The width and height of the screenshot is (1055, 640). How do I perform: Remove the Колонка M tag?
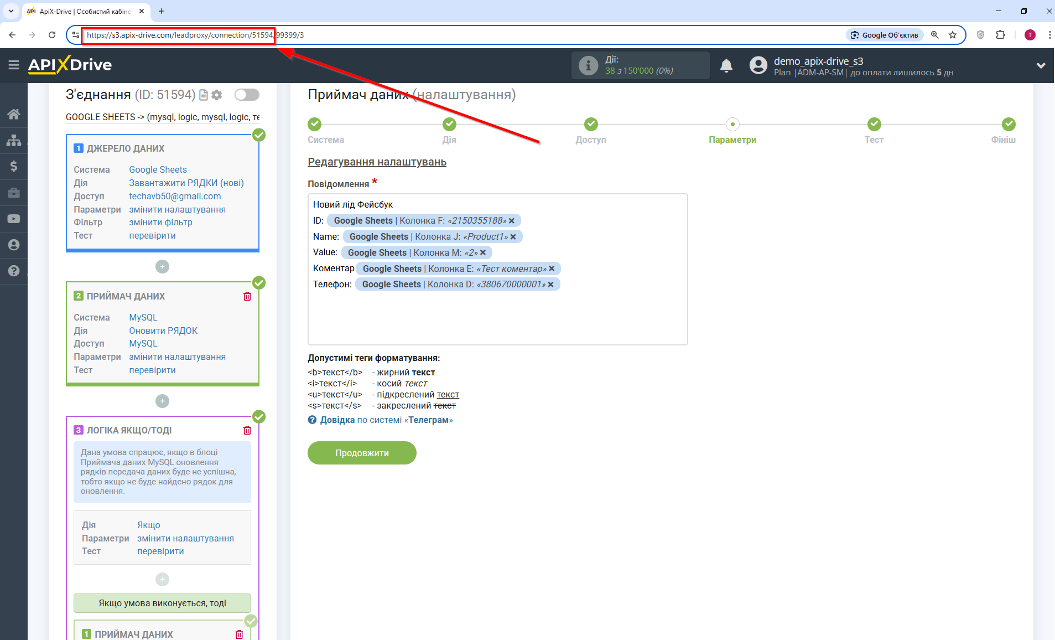(483, 252)
